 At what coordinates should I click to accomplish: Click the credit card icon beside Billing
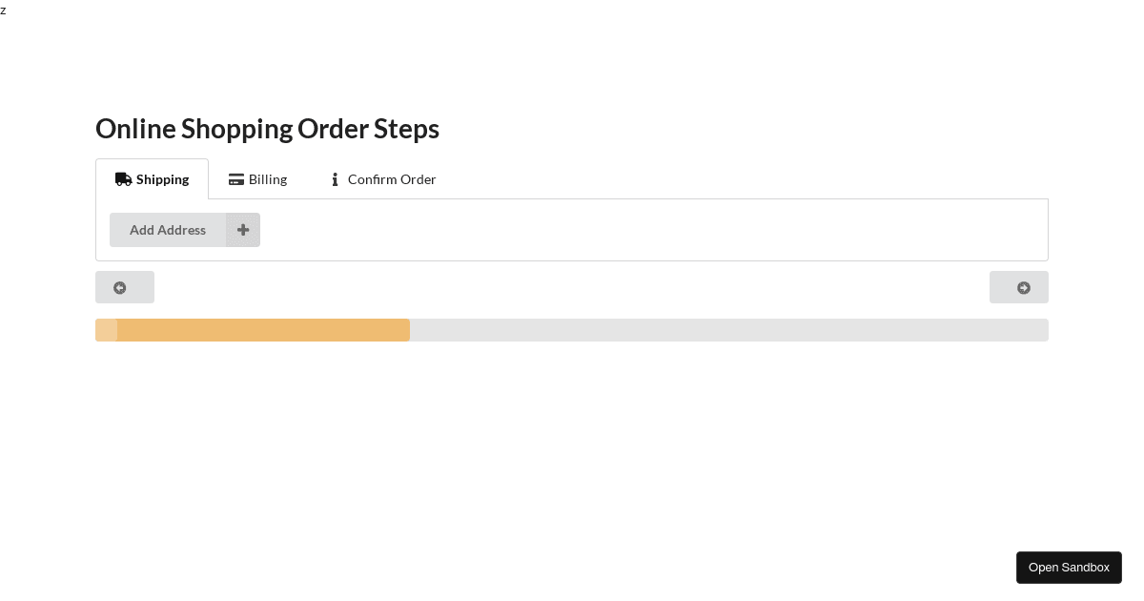pos(236,179)
